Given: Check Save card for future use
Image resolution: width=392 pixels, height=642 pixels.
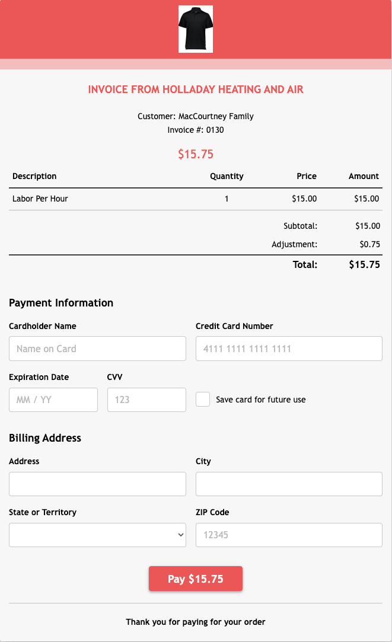Looking at the screenshot, I should (x=203, y=399).
